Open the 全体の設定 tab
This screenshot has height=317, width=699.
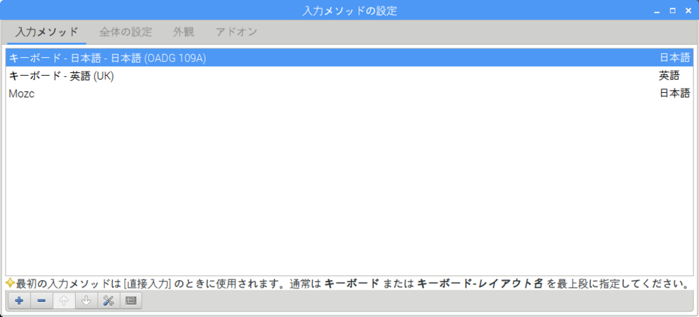point(126,32)
